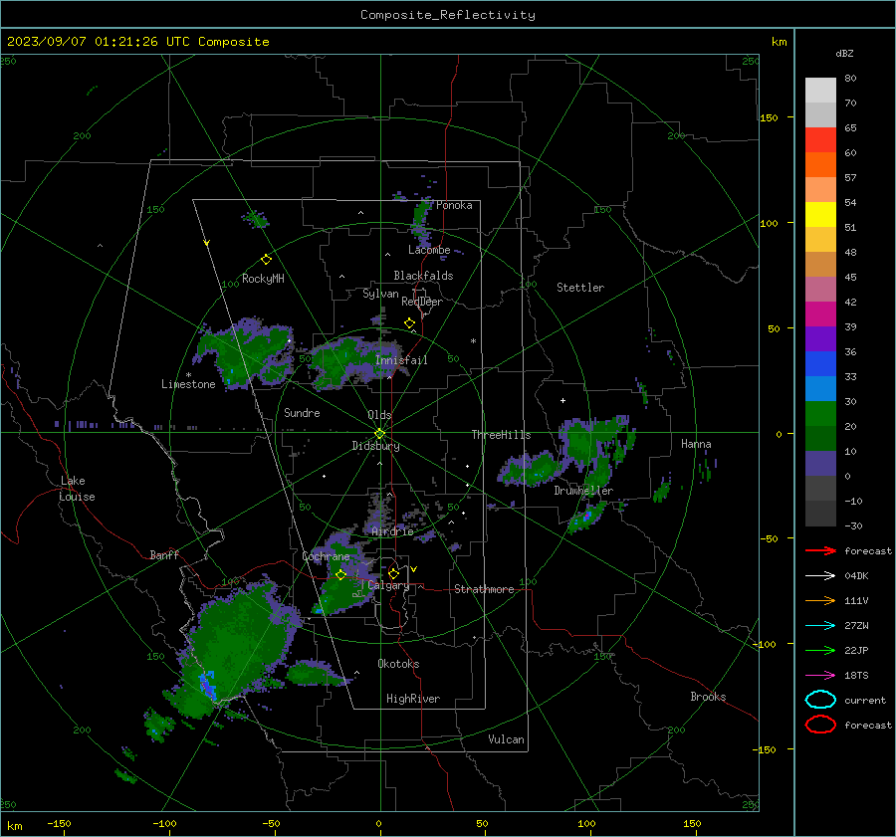Pick the 0 dBZ purple swatch
This screenshot has width=896, height=837.
820,464
